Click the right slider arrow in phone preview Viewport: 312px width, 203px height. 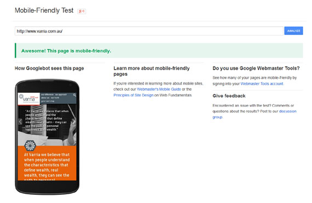point(74,121)
